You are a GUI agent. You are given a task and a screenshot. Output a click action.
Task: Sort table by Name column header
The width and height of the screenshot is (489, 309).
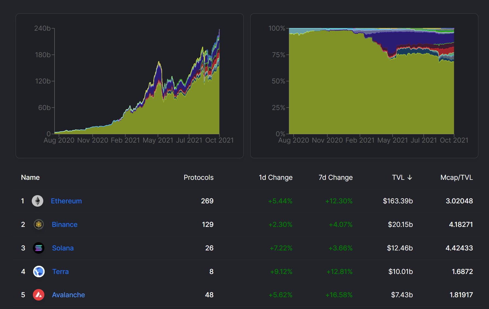30,177
